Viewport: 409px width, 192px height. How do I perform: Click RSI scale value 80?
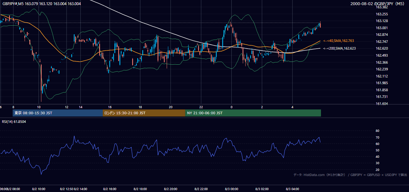point(377,131)
